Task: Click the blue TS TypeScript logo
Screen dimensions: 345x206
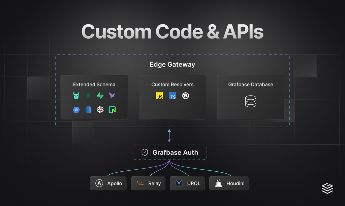Action: tap(172, 96)
